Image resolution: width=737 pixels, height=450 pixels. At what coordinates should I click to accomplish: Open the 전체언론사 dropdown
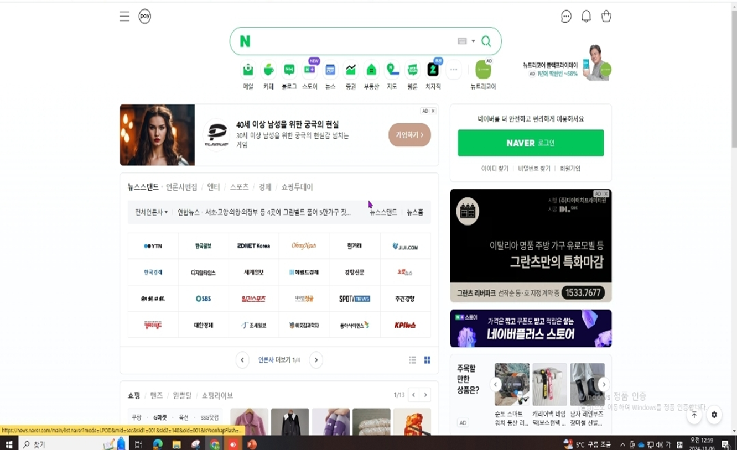click(152, 212)
